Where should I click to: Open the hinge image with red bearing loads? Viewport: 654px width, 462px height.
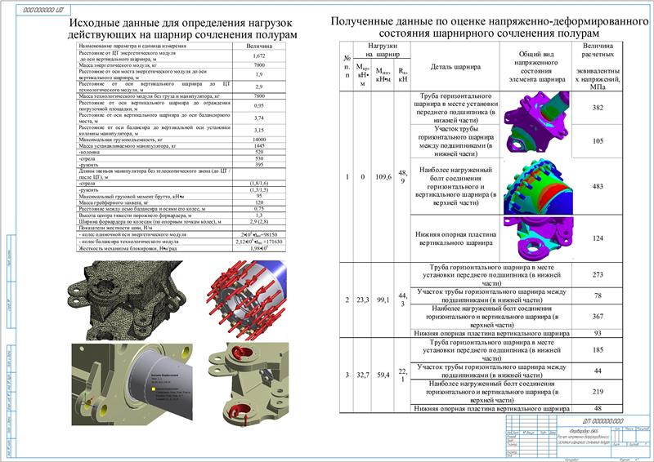point(248,385)
